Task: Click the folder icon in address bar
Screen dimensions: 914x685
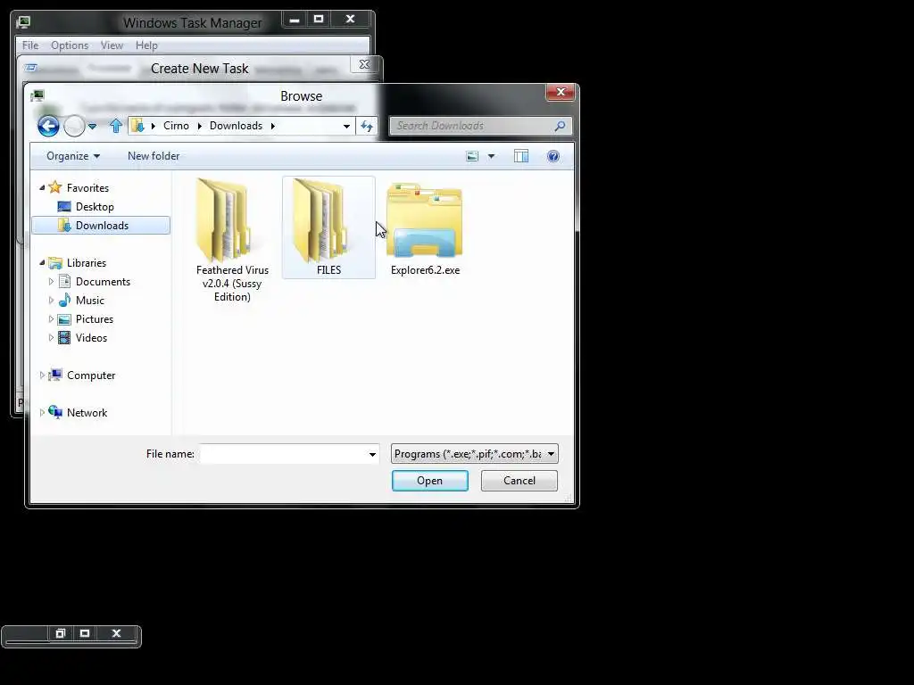Action: [137, 126]
